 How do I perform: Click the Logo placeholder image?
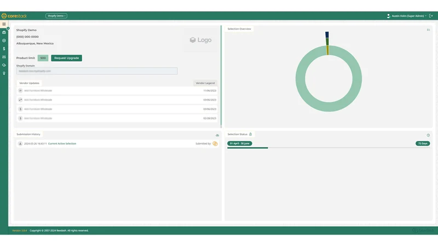(200, 40)
